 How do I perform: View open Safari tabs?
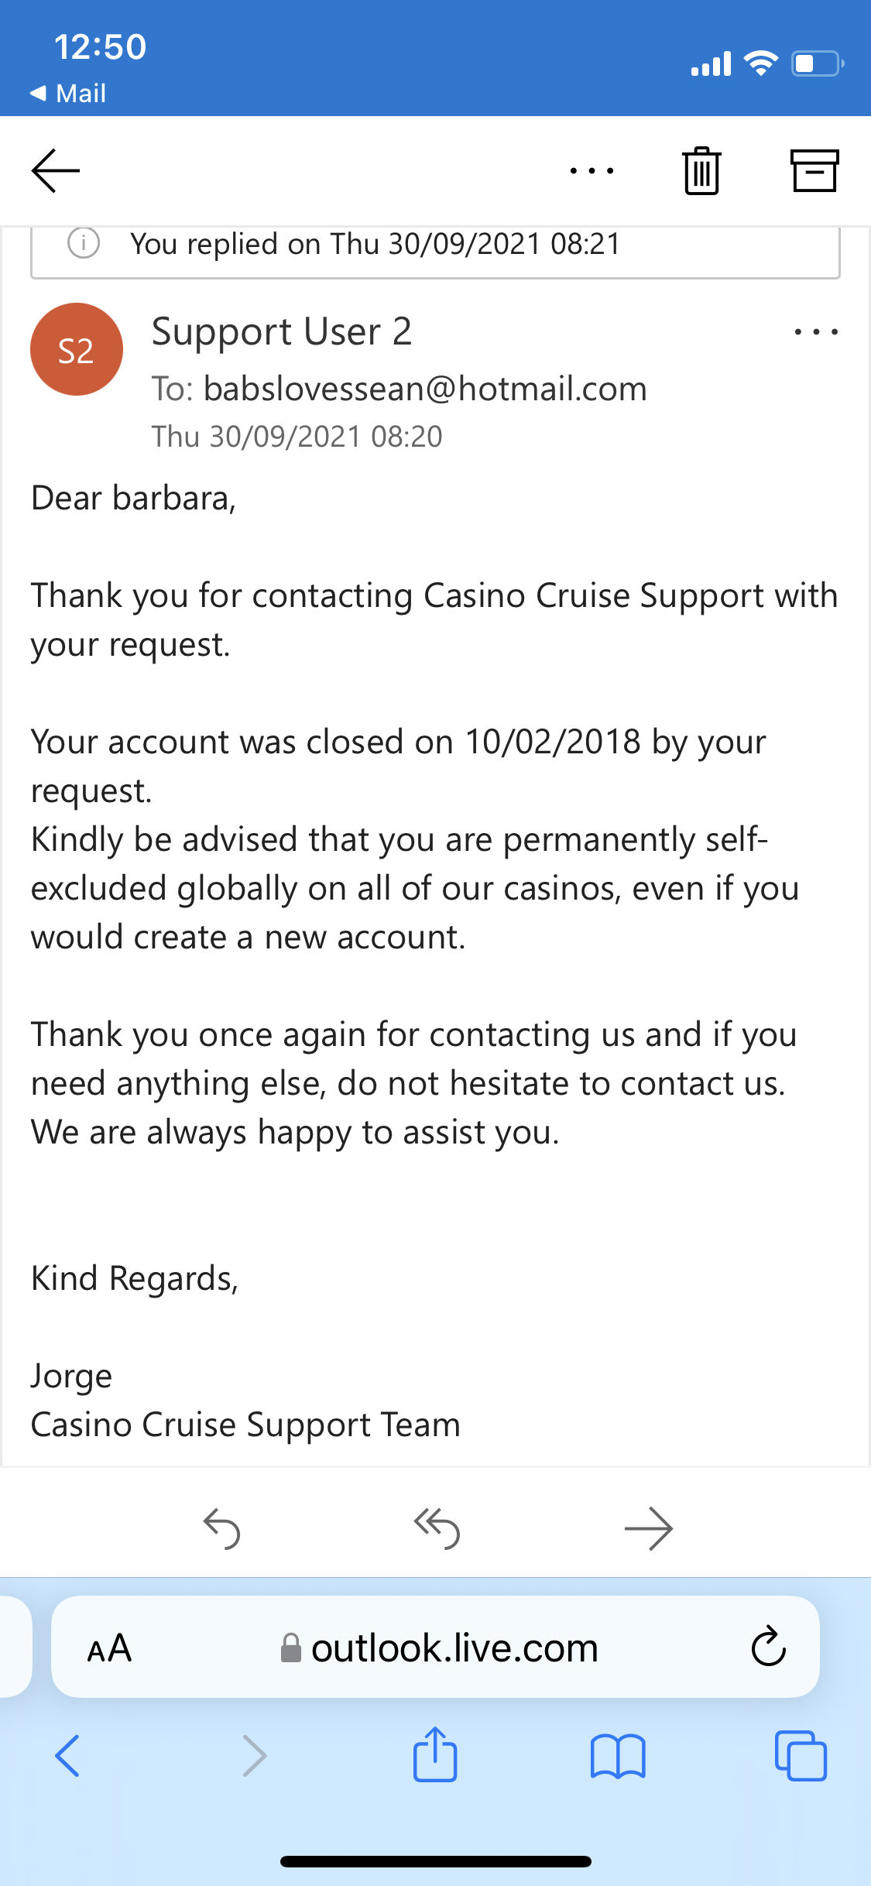pos(801,1756)
